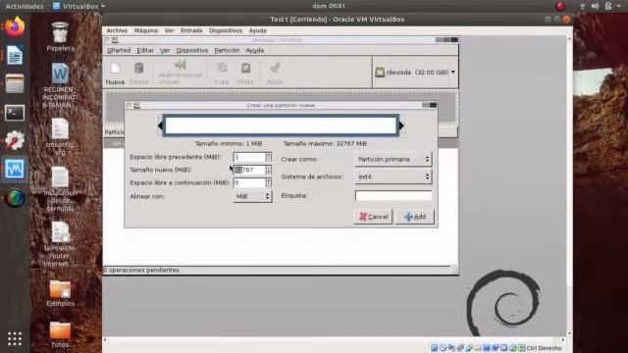Open the /dev/sda device selector dropdown
The height and width of the screenshot is (353, 628).
(x=415, y=72)
